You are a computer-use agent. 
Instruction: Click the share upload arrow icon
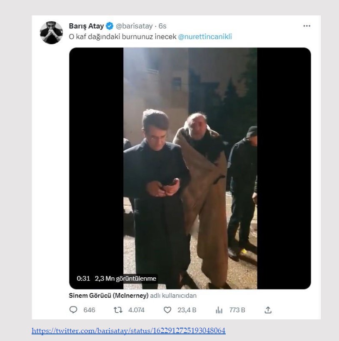[x=269, y=310]
